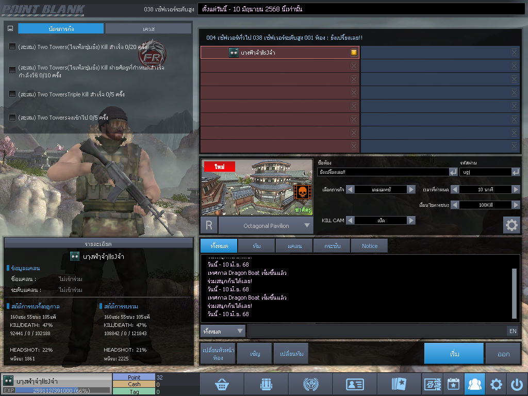Click left arrow of KILL CAM
The width and height of the screenshot is (528, 396).
click(350, 220)
